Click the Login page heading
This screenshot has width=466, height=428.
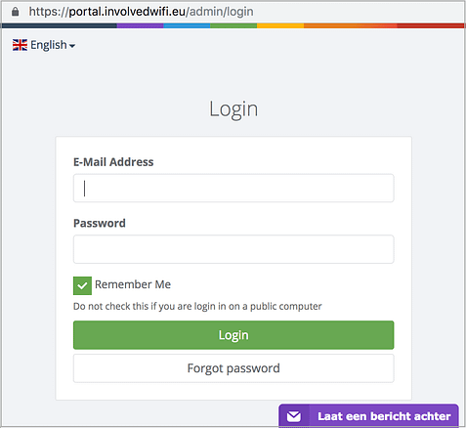(233, 109)
